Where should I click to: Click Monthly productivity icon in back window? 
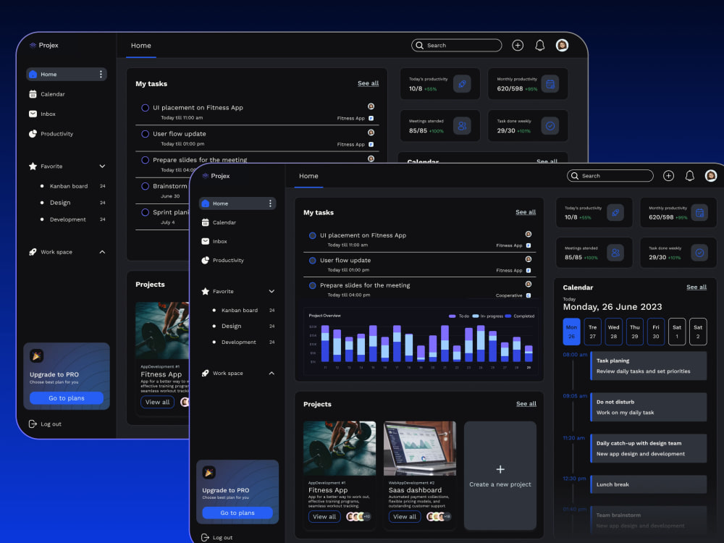coord(550,84)
